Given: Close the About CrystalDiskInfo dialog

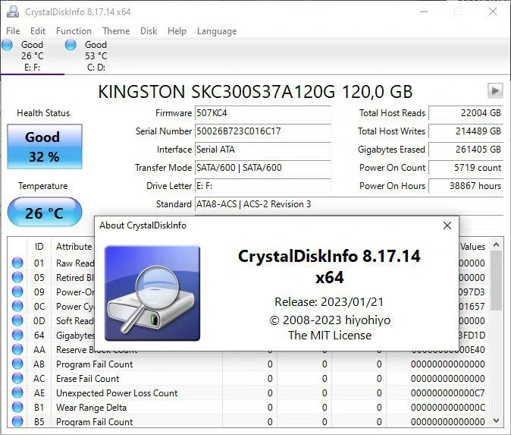Looking at the screenshot, I should [447, 225].
